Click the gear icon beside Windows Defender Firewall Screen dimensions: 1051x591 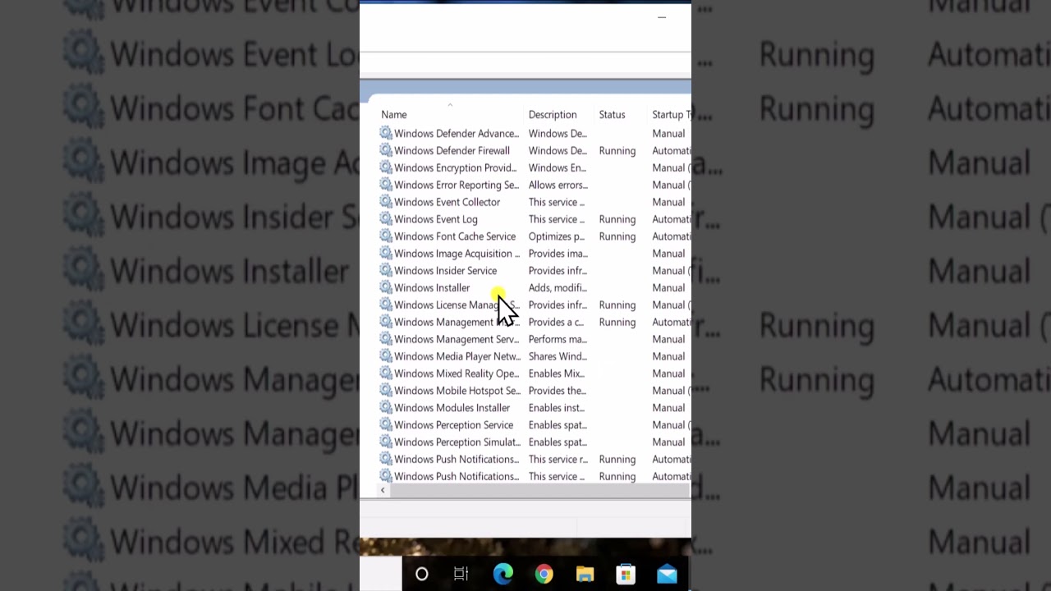point(386,150)
